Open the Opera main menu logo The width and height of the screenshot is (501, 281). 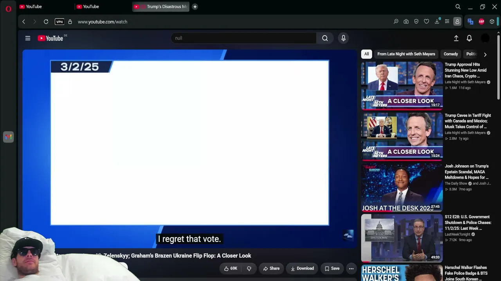point(8,9)
